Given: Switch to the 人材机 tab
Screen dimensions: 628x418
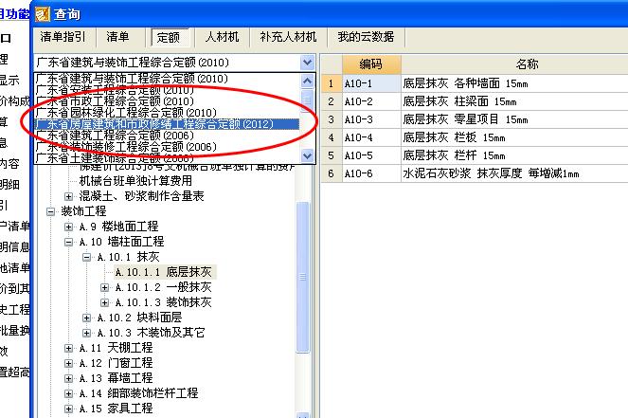Looking at the screenshot, I should [222, 37].
